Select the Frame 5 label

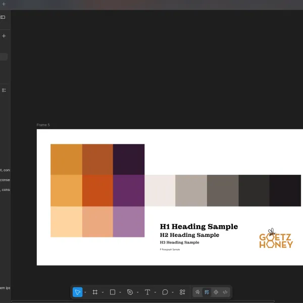coord(43,125)
